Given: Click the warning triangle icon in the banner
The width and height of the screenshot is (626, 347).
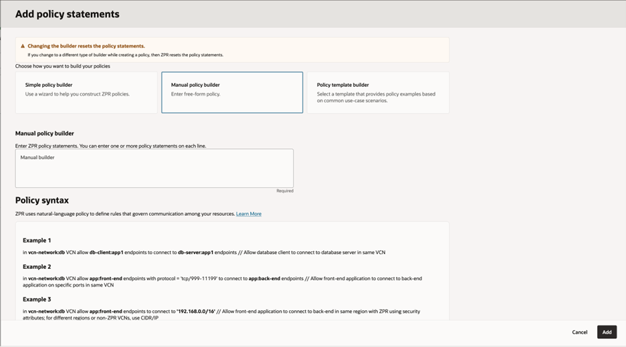Looking at the screenshot, I should pos(23,46).
